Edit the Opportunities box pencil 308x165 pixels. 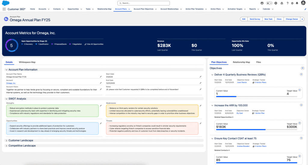(x=101, y=123)
